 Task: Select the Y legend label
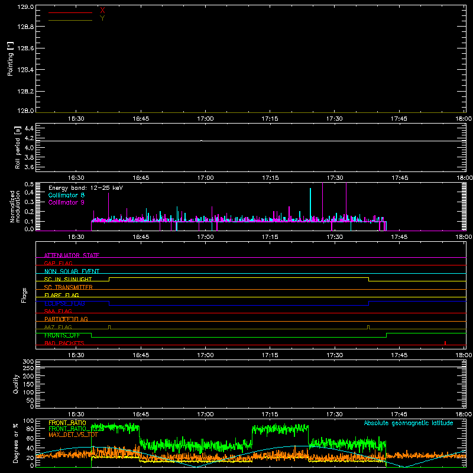click(102, 18)
